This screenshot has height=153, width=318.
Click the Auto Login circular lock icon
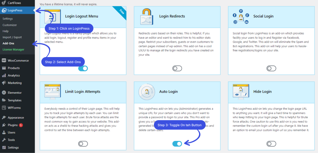147,92
